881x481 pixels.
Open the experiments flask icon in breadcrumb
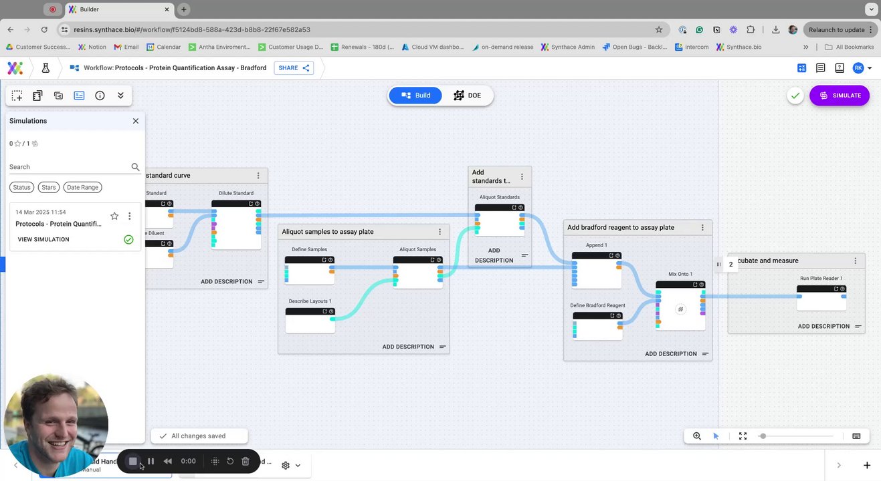coord(45,68)
